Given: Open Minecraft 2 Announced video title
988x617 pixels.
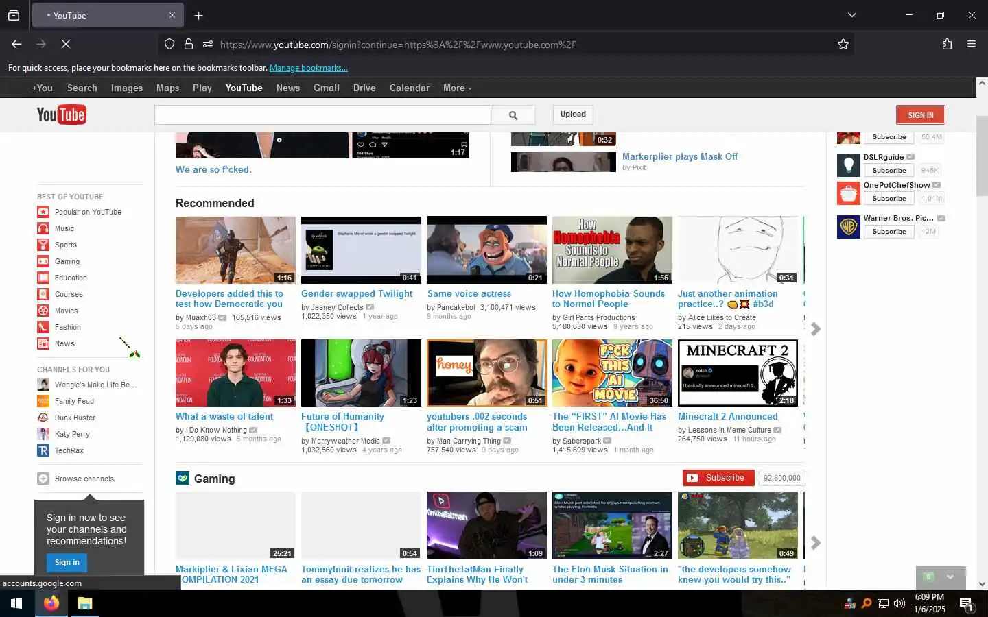Looking at the screenshot, I should click(728, 416).
